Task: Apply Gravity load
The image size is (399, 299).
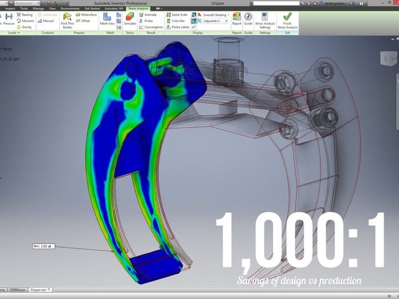Action: pyautogui.click(x=24, y=27)
